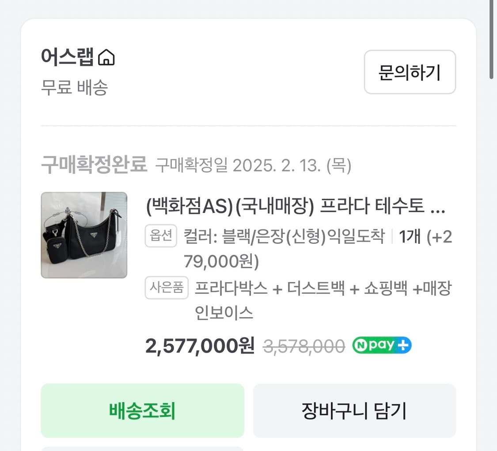This screenshot has width=497, height=451.
Task: Click the N logo inside the pay badge
Action: (361, 345)
